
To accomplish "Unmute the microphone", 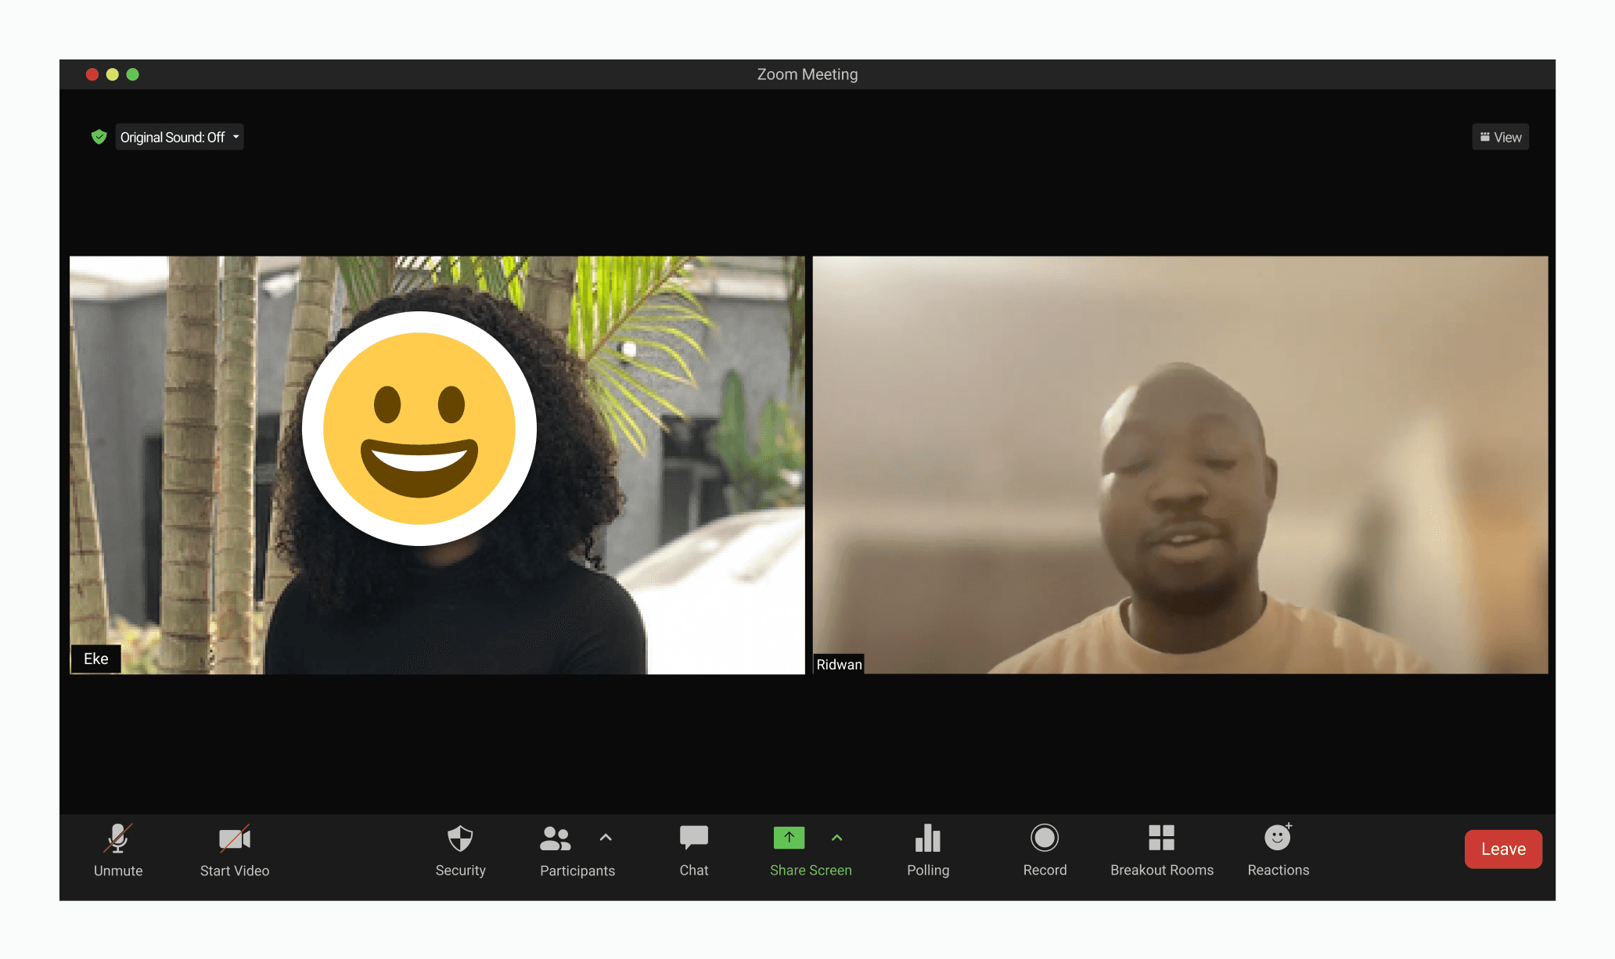I will point(118,839).
